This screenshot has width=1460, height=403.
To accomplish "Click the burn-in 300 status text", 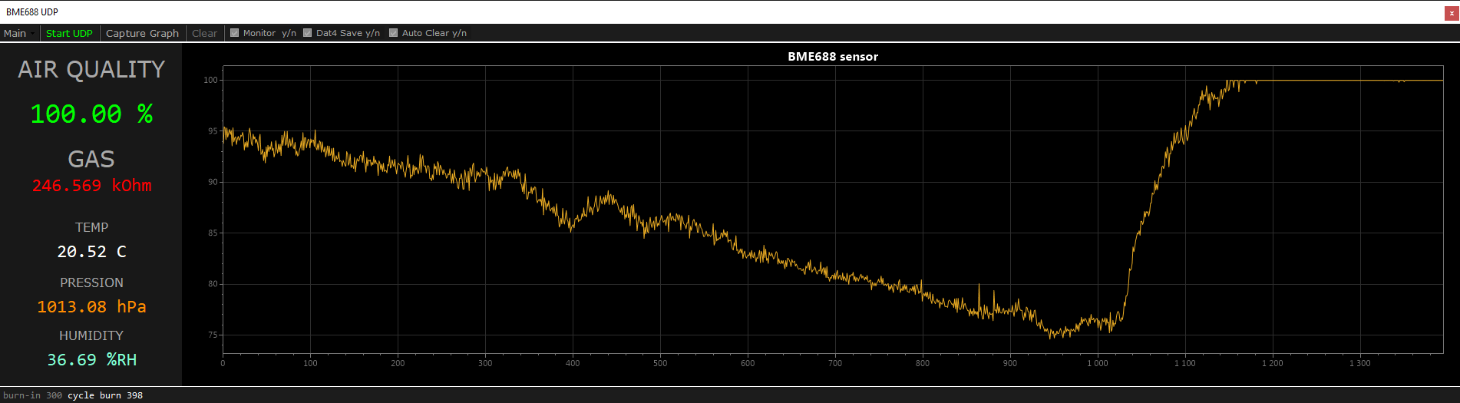I will click(x=32, y=395).
